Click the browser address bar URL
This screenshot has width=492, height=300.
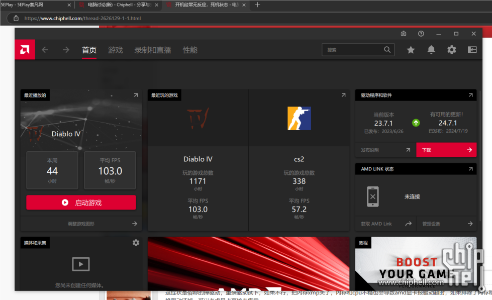[x=82, y=18]
